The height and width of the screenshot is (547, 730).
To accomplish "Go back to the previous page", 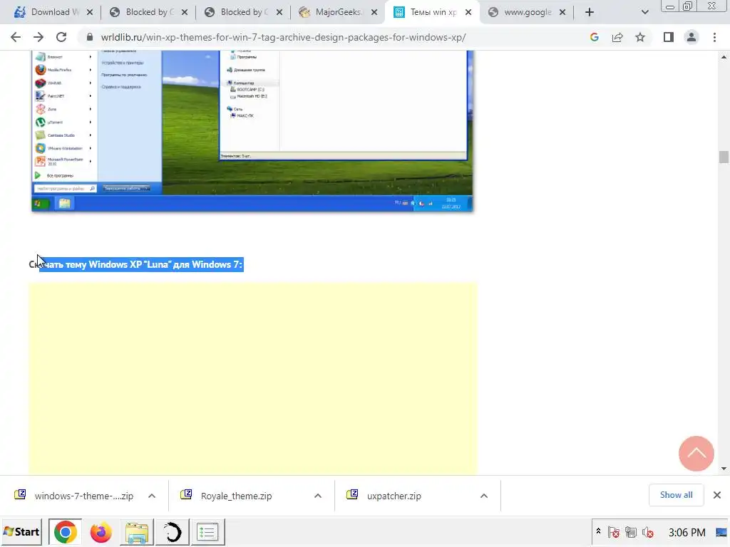I will 16,37.
